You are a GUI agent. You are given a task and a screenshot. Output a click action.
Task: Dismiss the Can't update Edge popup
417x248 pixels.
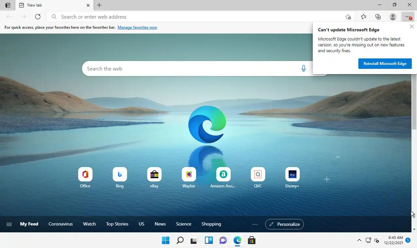[412, 27]
